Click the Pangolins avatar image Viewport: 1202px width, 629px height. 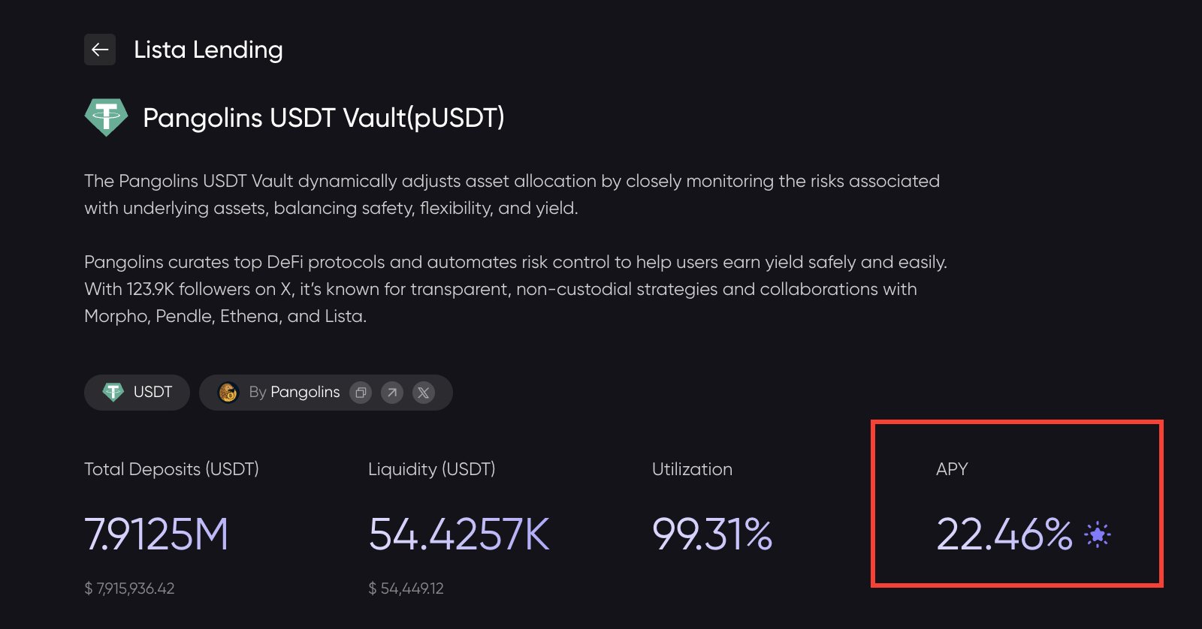click(229, 392)
